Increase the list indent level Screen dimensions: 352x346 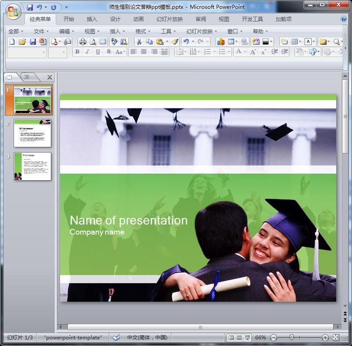[284, 52]
